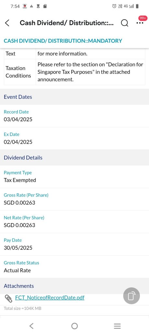
Task: Tap the back arrow in header
Action: click(x=7, y=23)
